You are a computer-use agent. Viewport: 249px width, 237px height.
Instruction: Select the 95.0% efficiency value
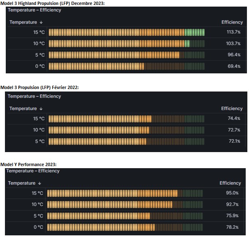tap(232, 193)
